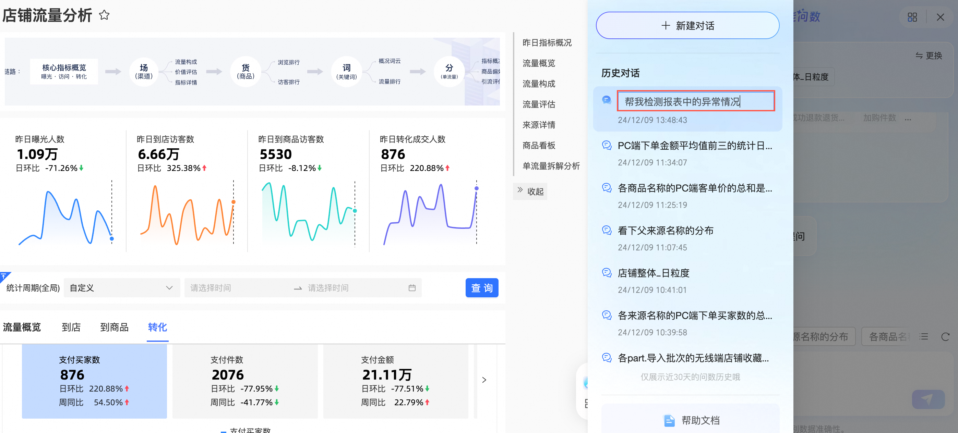958x433 pixels.
Task: Click the 更换 button in assistant panel
Action: click(x=928, y=55)
